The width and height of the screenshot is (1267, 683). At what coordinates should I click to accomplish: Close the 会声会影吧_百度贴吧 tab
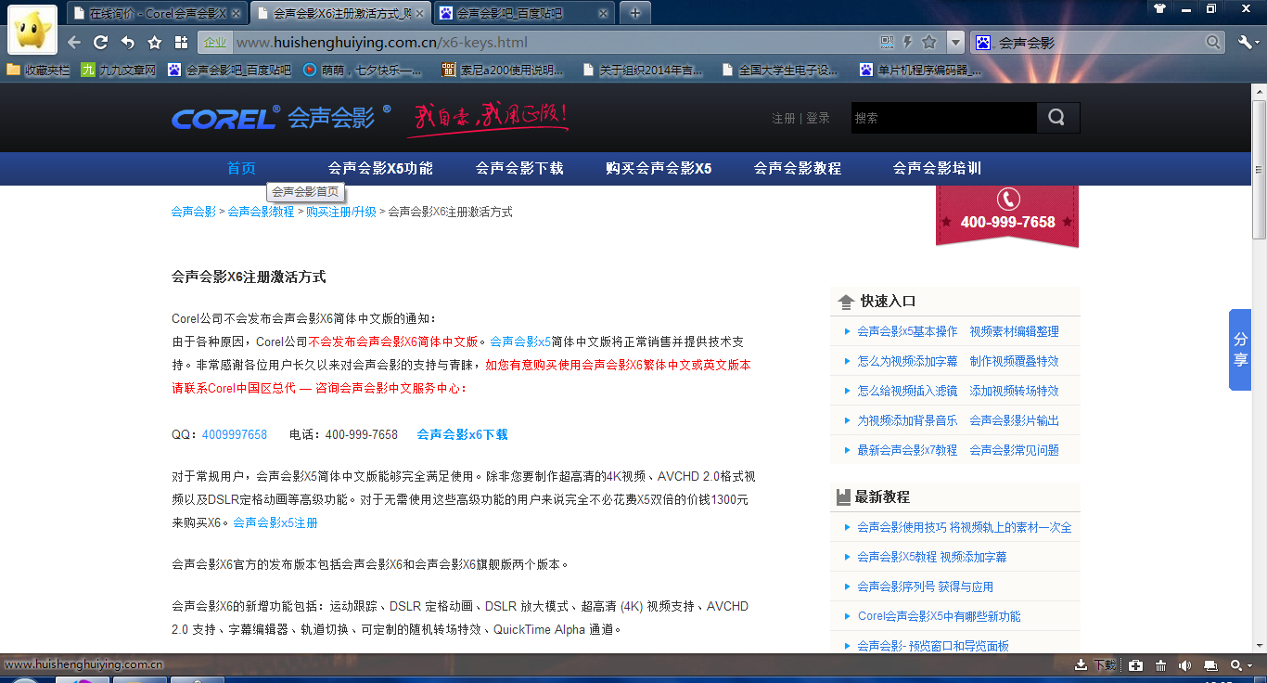point(604,13)
